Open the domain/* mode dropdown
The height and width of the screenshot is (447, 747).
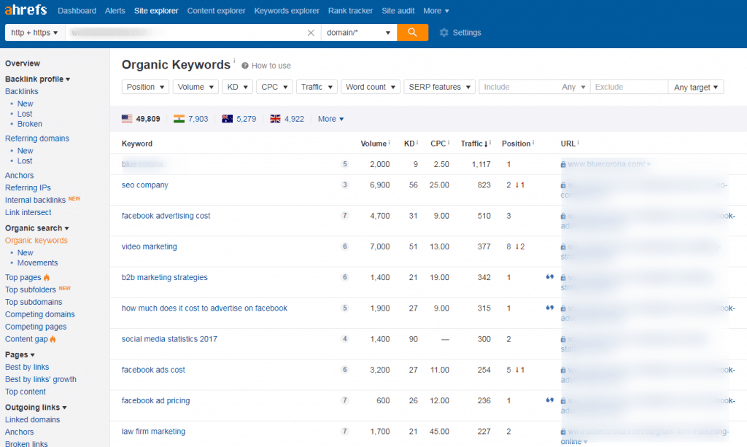pyautogui.click(x=359, y=32)
